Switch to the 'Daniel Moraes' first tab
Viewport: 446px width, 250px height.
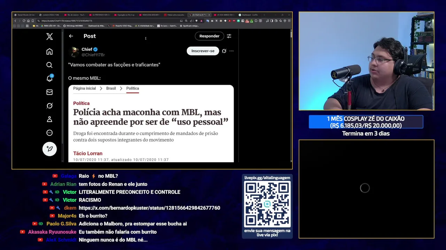point(25,15)
